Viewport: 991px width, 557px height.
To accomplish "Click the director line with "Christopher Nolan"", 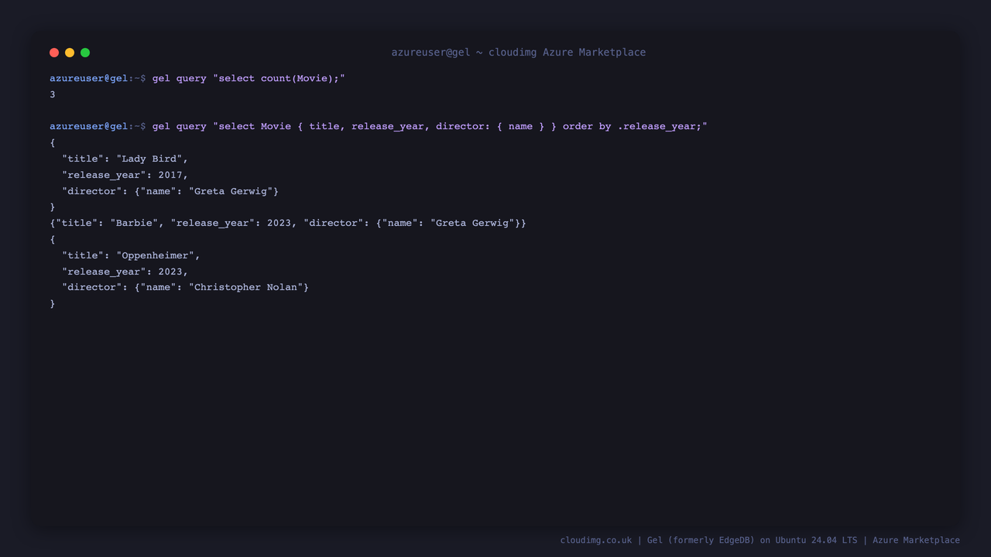I will tap(186, 287).
